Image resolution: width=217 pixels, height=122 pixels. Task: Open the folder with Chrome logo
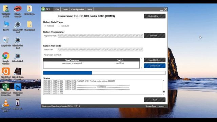point(29,10)
